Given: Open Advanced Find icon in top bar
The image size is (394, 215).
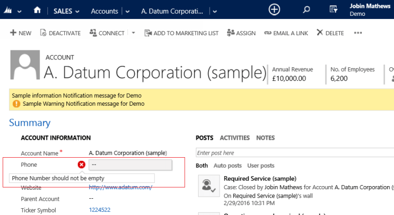Looking at the screenshot, I should tap(333, 10).
